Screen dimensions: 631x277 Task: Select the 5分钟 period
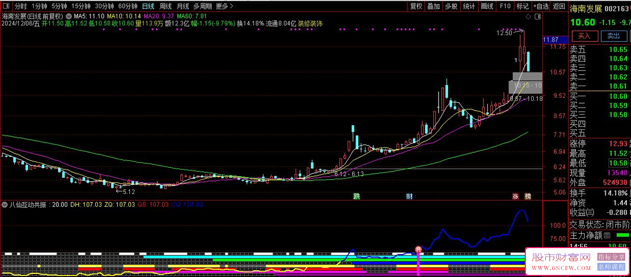tap(59, 6)
